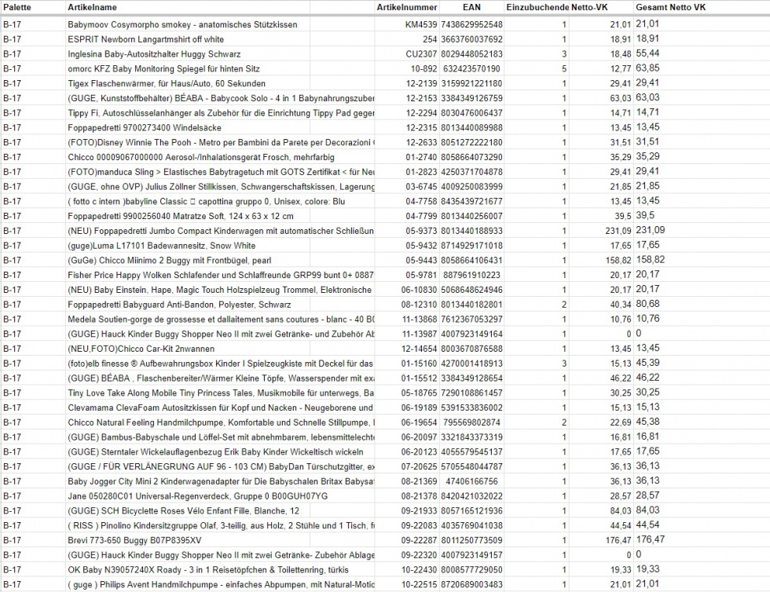Select the total value "80,68"

(x=647, y=304)
